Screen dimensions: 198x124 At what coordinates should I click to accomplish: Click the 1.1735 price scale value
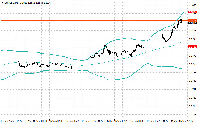pos(193,90)
